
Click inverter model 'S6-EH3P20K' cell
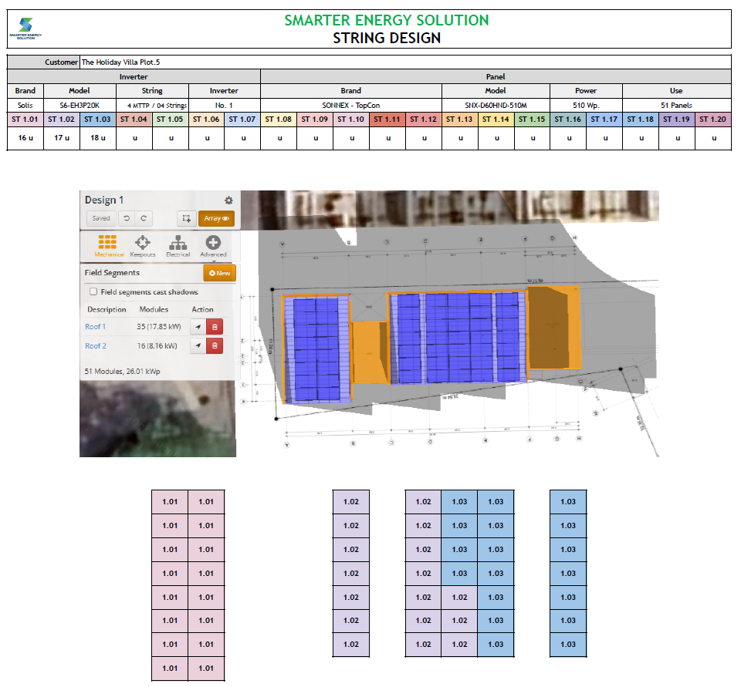pyautogui.click(x=80, y=106)
